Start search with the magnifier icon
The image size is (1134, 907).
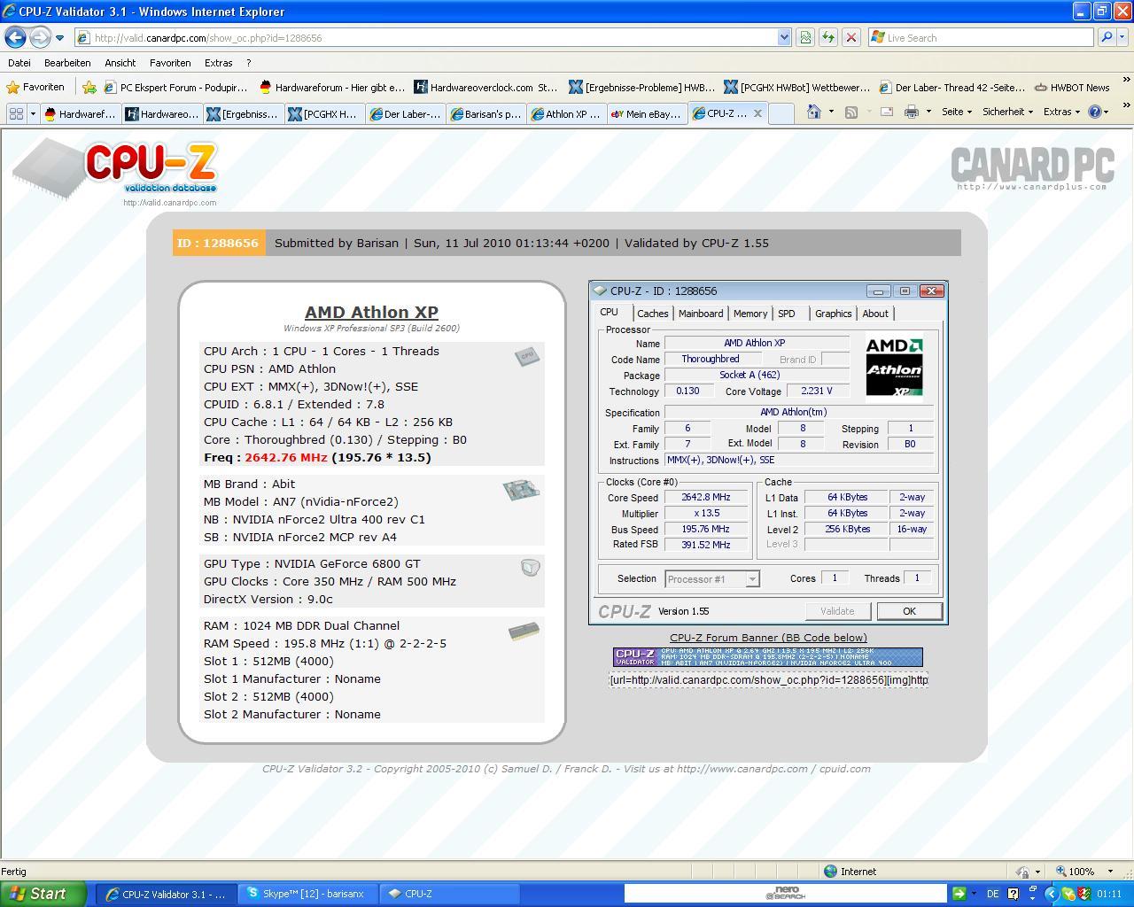[x=1106, y=37]
